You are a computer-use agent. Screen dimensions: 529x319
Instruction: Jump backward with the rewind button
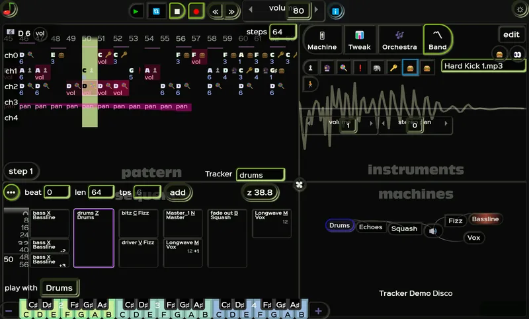(x=216, y=12)
